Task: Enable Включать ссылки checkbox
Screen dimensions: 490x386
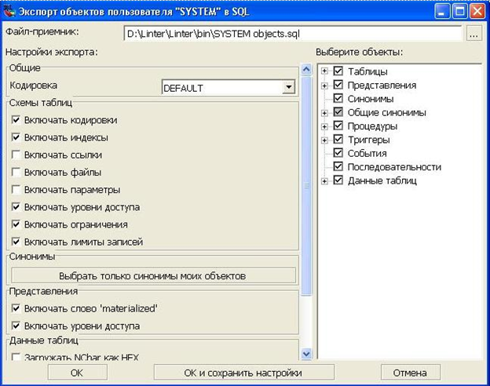Action: point(16,155)
